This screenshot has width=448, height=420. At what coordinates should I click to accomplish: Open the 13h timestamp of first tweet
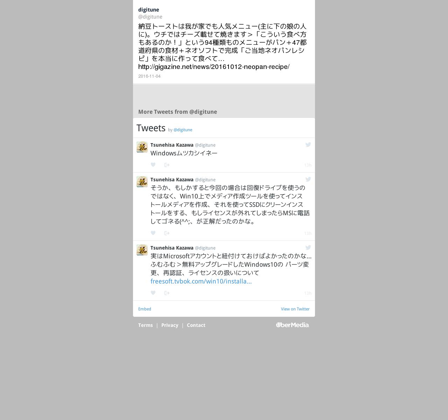click(308, 165)
